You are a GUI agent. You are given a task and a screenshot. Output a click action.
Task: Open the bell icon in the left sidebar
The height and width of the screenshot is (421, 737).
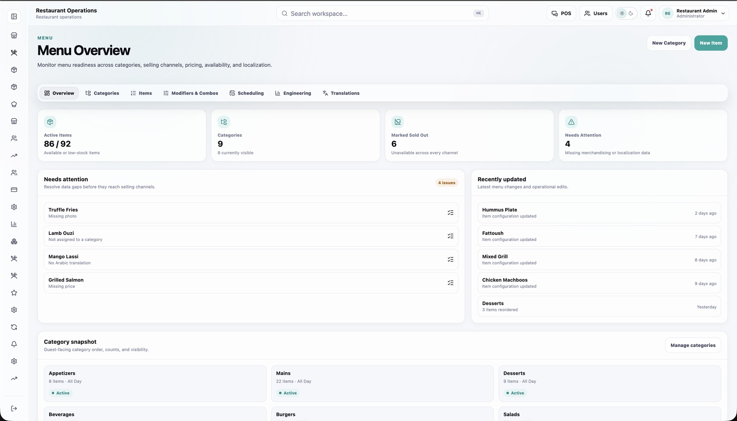click(x=14, y=344)
